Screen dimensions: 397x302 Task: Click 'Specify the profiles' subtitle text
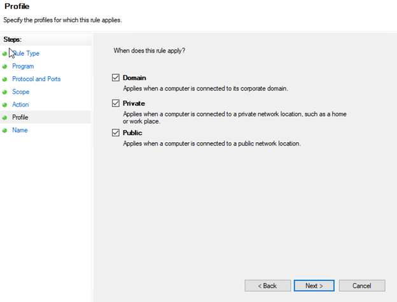[62, 20]
